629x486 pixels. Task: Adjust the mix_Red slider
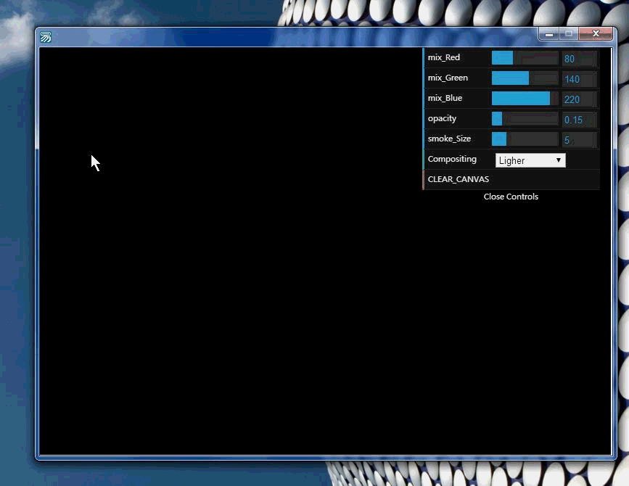coord(525,58)
